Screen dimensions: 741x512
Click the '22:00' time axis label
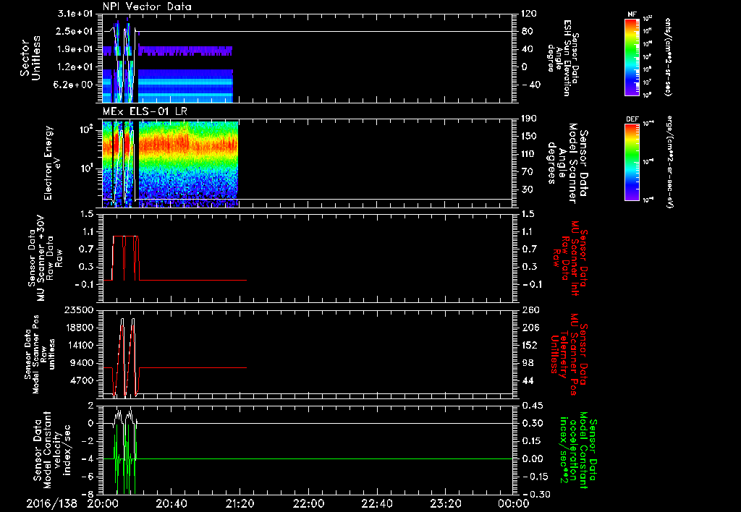pyautogui.click(x=308, y=504)
